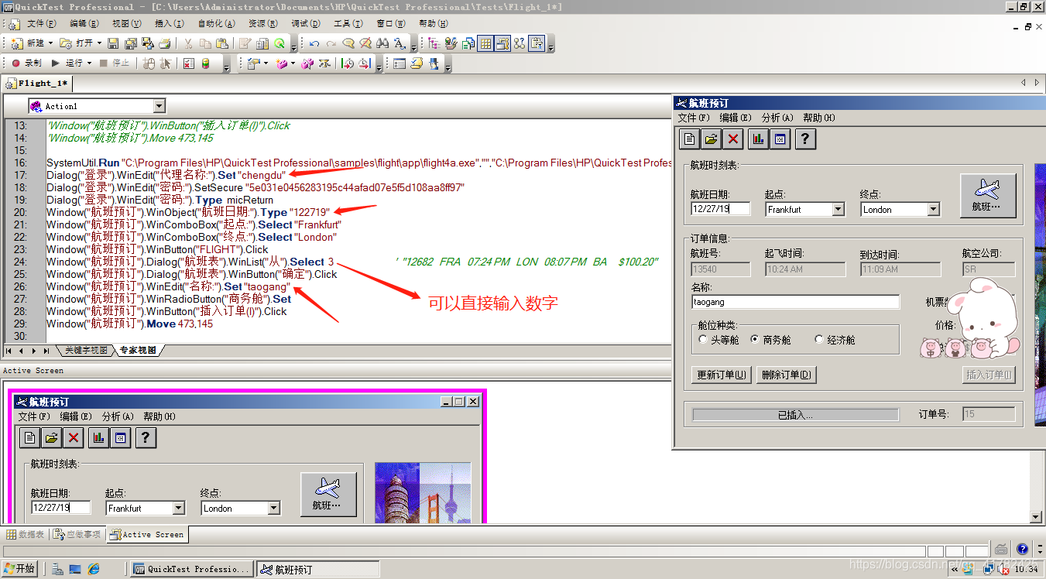Click the question mark icon in Active Screen
This screenshot has width=1046, height=579.
pyautogui.click(x=146, y=438)
